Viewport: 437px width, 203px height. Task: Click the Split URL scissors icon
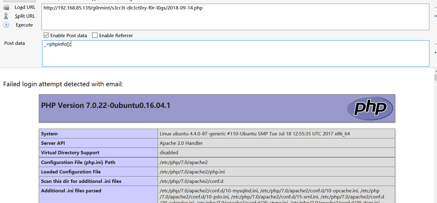click(6, 16)
